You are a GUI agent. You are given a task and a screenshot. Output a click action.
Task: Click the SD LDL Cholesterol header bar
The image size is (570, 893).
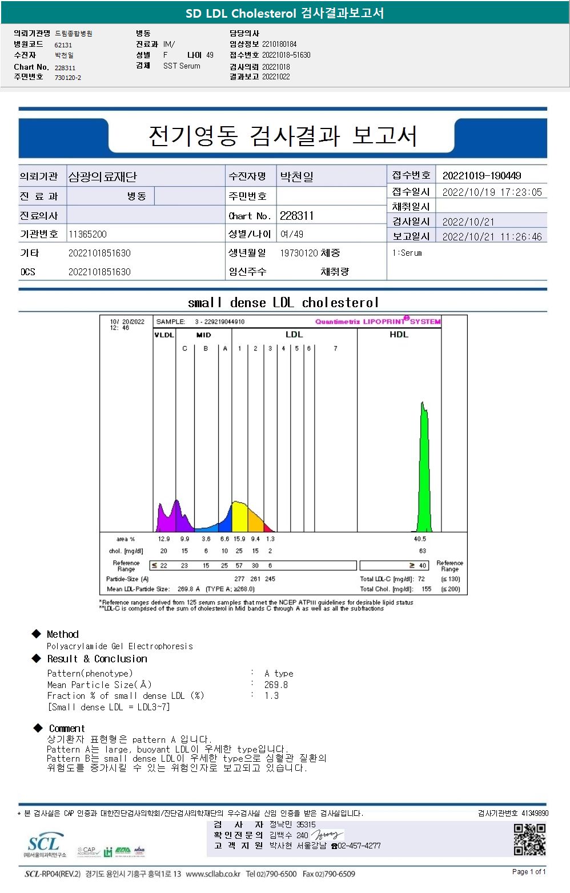(x=285, y=13)
